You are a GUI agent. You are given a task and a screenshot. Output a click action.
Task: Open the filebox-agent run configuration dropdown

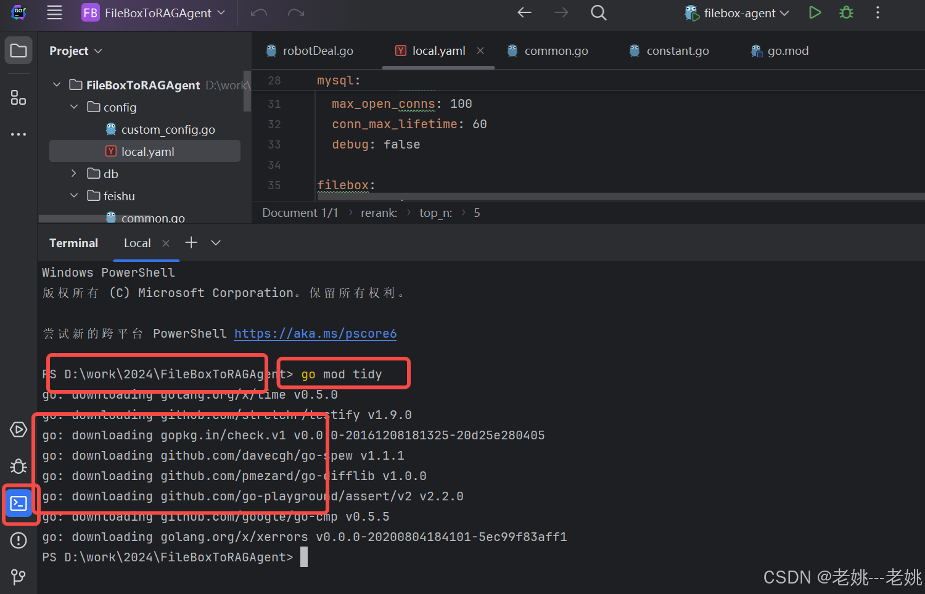[x=737, y=13]
